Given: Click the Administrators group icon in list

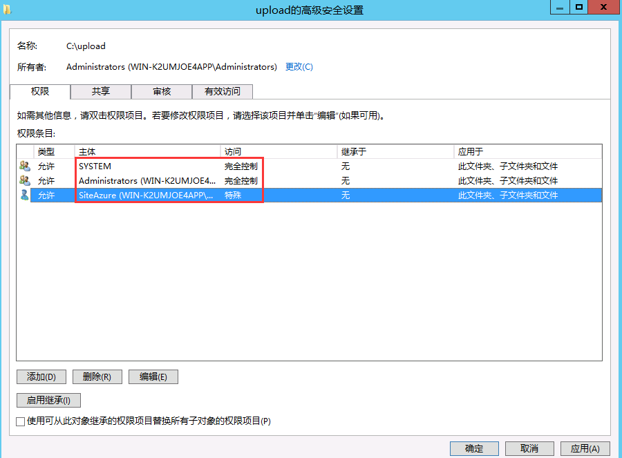Looking at the screenshot, I should coord(25,181).
